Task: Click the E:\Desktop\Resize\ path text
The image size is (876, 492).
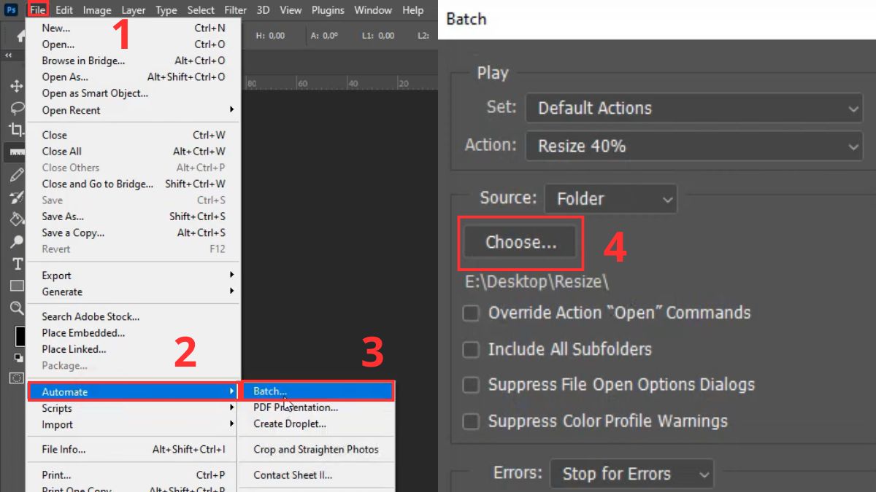Action: tap(537, 281)
